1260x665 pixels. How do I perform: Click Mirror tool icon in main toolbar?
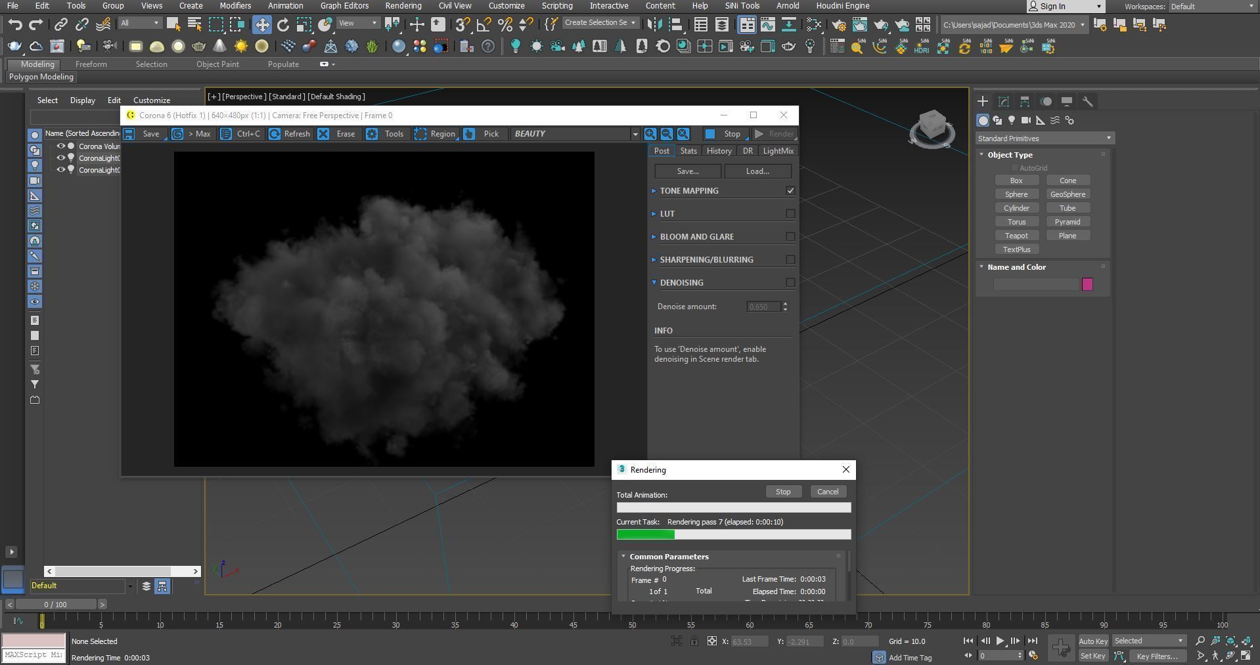point(654,25)
